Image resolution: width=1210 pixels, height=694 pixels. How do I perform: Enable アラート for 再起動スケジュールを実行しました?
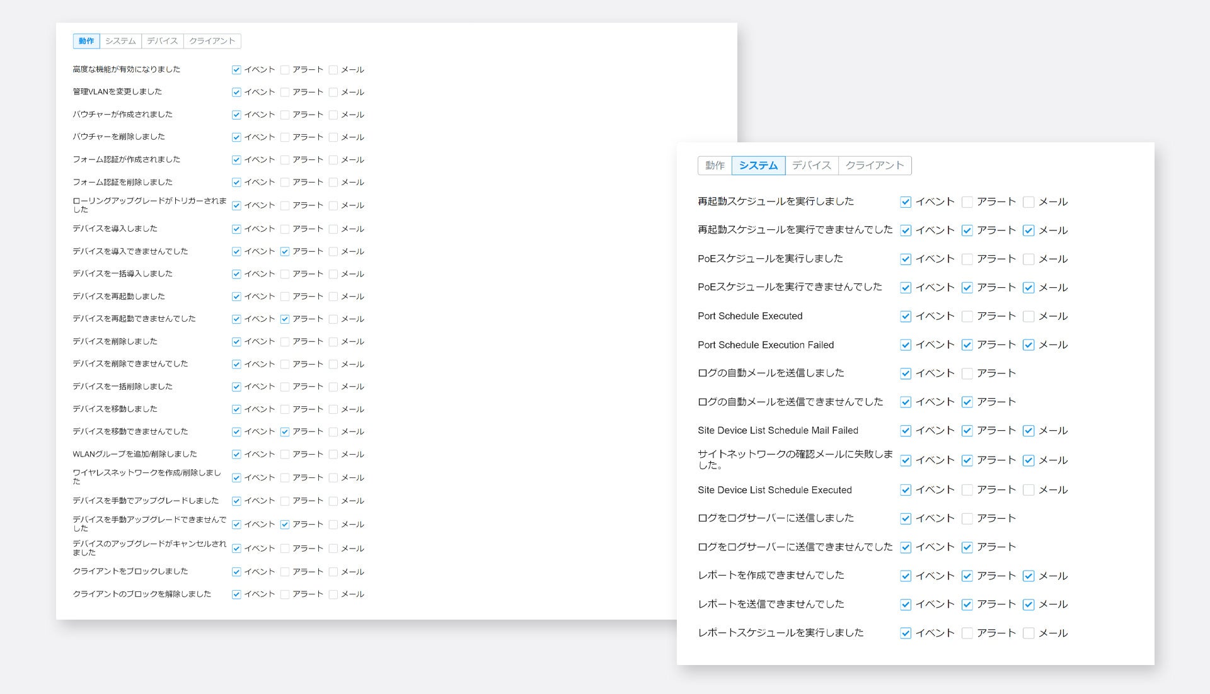(x=967, y=202)
